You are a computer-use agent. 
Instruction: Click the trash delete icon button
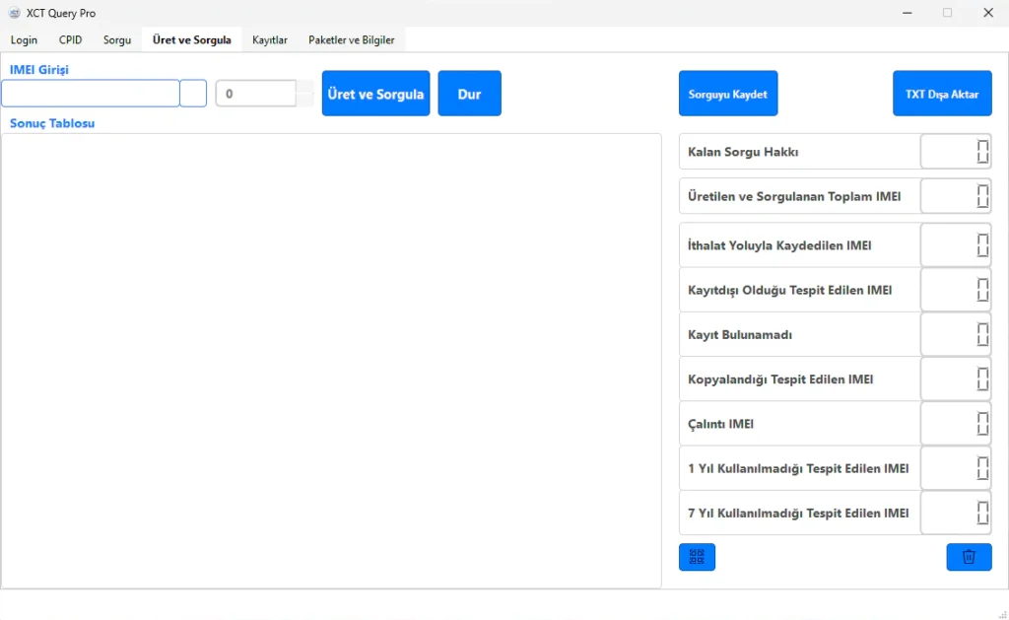[969, 557]
